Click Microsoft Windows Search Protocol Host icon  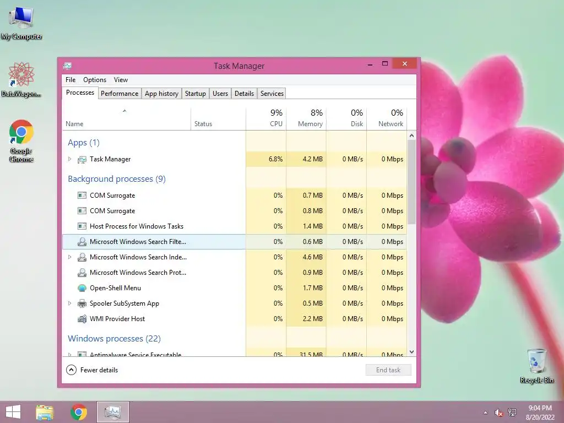point(82,273)
